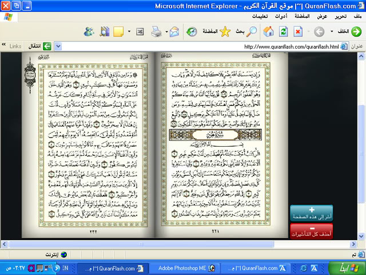Click the Research books toolbar icon
This screenshot has width=366, height=275.
[104, 32]
